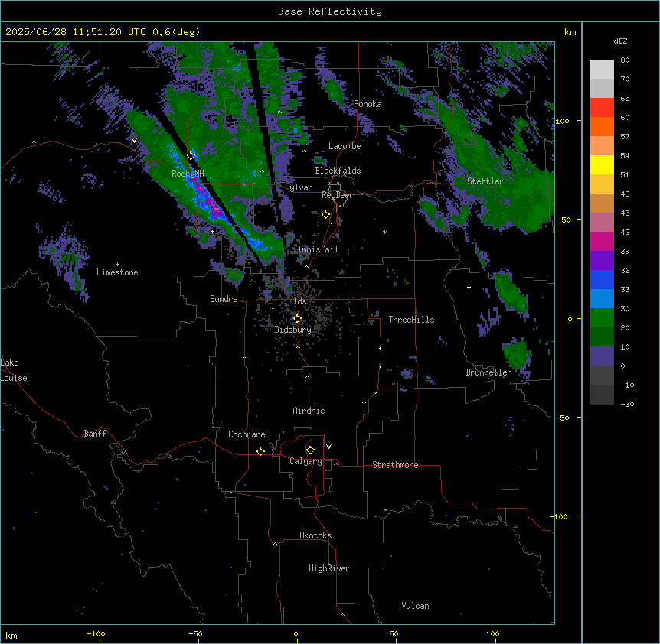The width and height of the screenshot is (660, 644).
Task: Click the Banff label on map
Action: 95,434
